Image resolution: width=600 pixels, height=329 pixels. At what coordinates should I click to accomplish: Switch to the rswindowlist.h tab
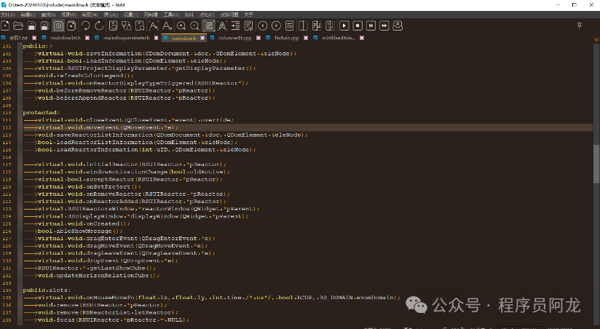[x=66, y=38]
